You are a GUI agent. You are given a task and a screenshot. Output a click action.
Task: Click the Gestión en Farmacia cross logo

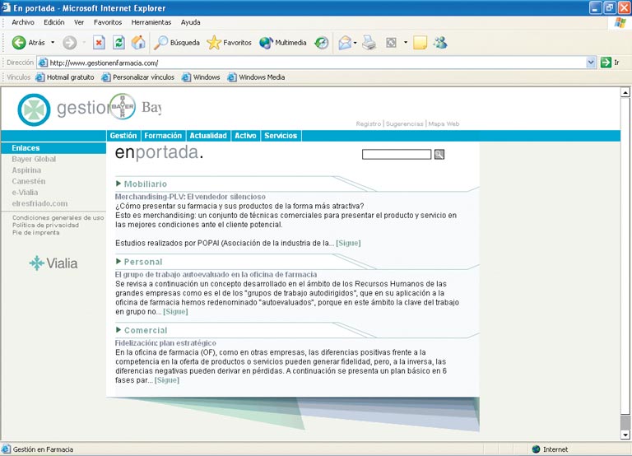point(34,109)
